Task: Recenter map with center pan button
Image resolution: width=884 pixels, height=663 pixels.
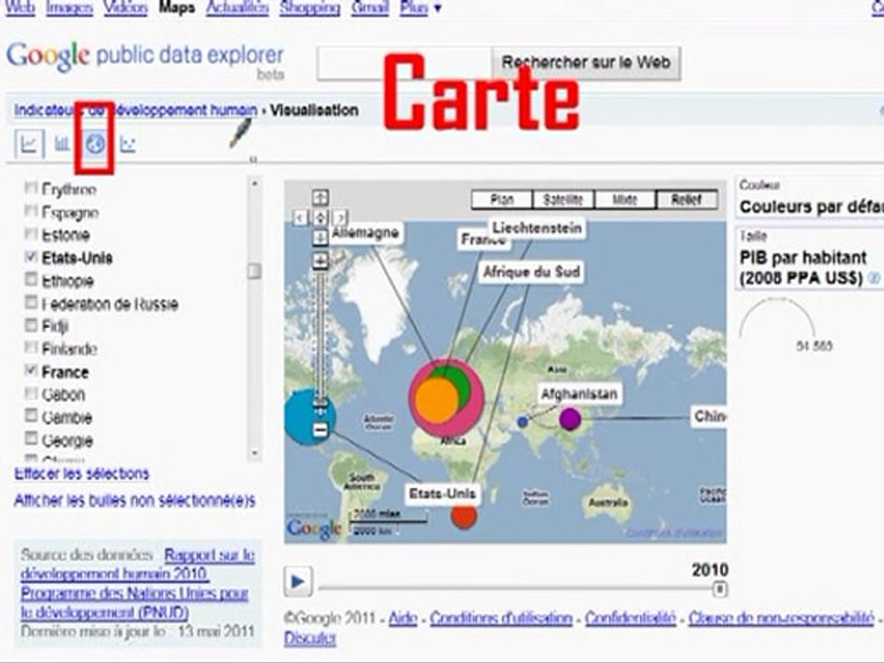Action: pyautogui.click(x=320, y=217)
